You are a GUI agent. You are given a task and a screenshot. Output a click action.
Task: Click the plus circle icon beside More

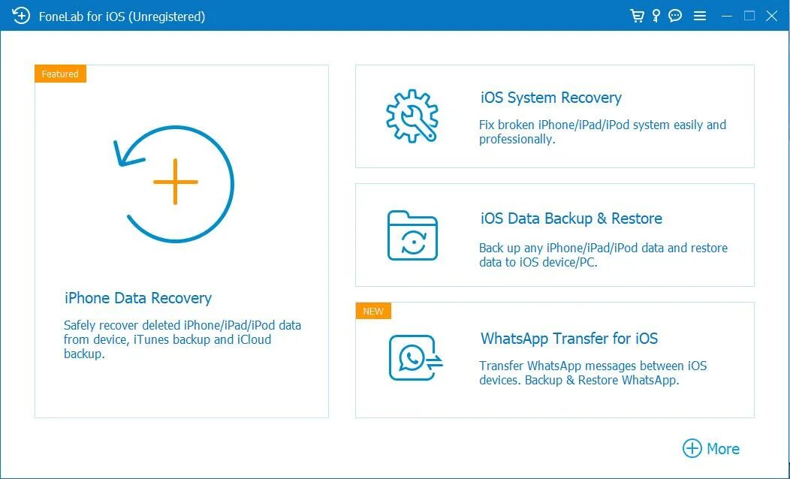click(692, 448)
